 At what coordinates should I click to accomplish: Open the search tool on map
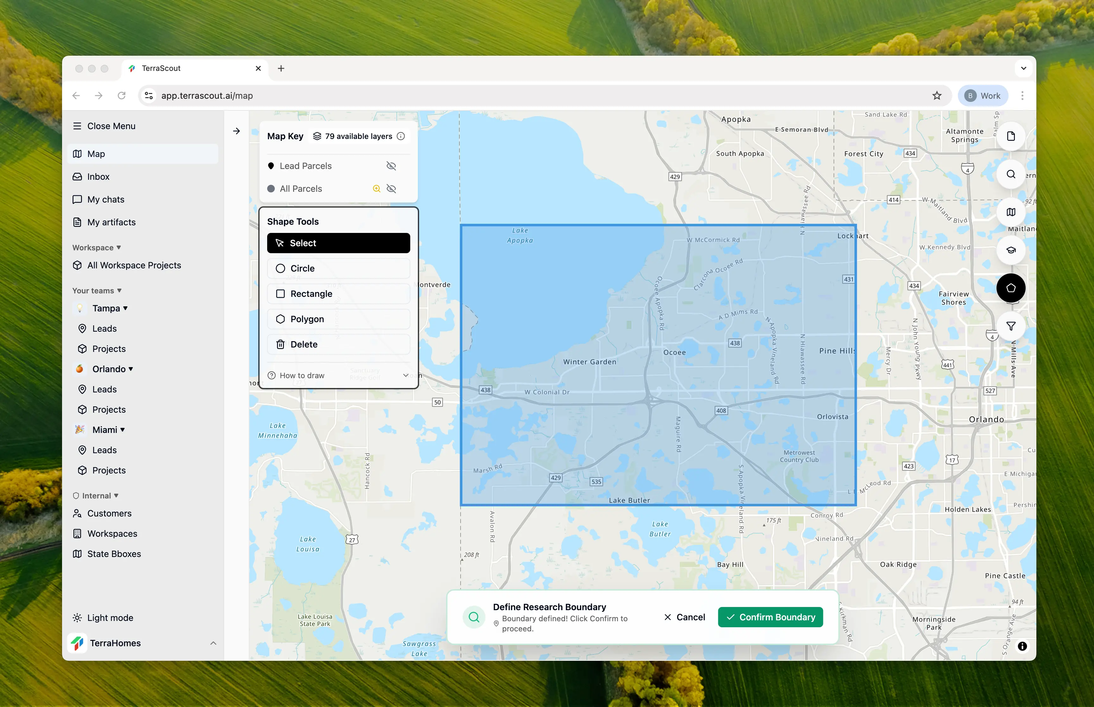point(1010,174)
